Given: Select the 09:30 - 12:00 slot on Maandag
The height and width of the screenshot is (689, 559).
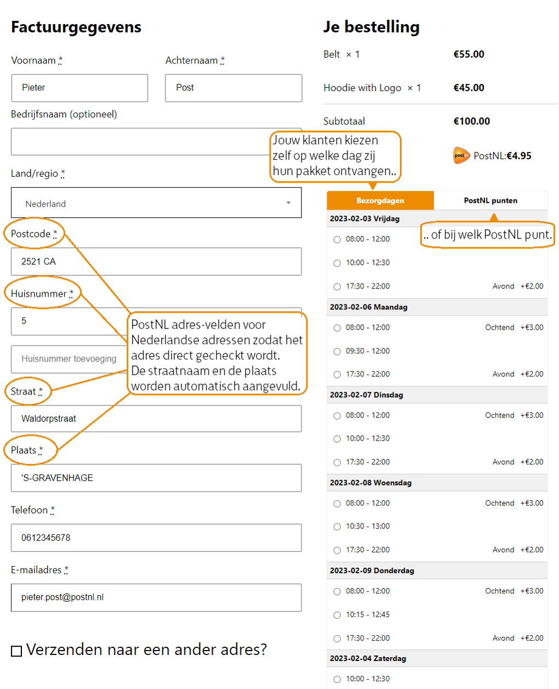Looking at the screenshot, I should point(336,351).
